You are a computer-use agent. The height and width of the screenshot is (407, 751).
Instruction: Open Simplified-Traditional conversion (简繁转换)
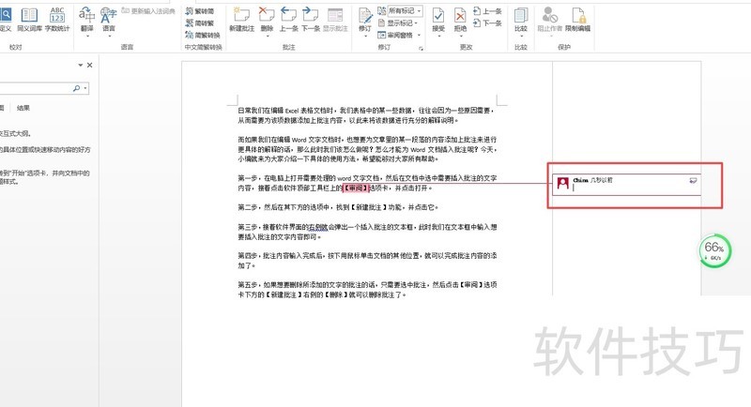click(x=203, y=35)
